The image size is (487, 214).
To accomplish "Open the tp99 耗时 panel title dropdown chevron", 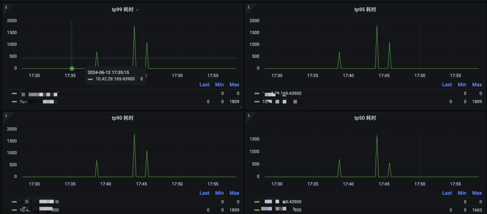I will click(x=137, y=10).
